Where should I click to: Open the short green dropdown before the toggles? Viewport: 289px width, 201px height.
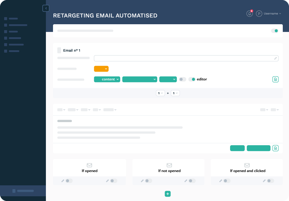click(168, 79)
